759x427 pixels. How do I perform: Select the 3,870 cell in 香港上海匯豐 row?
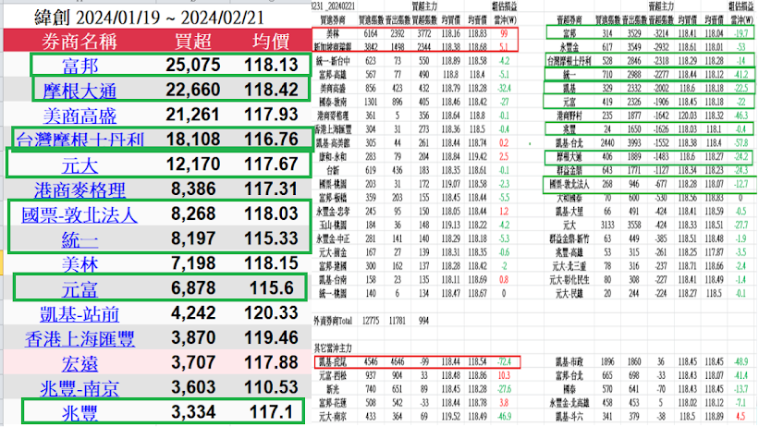(x=193, y=337)
